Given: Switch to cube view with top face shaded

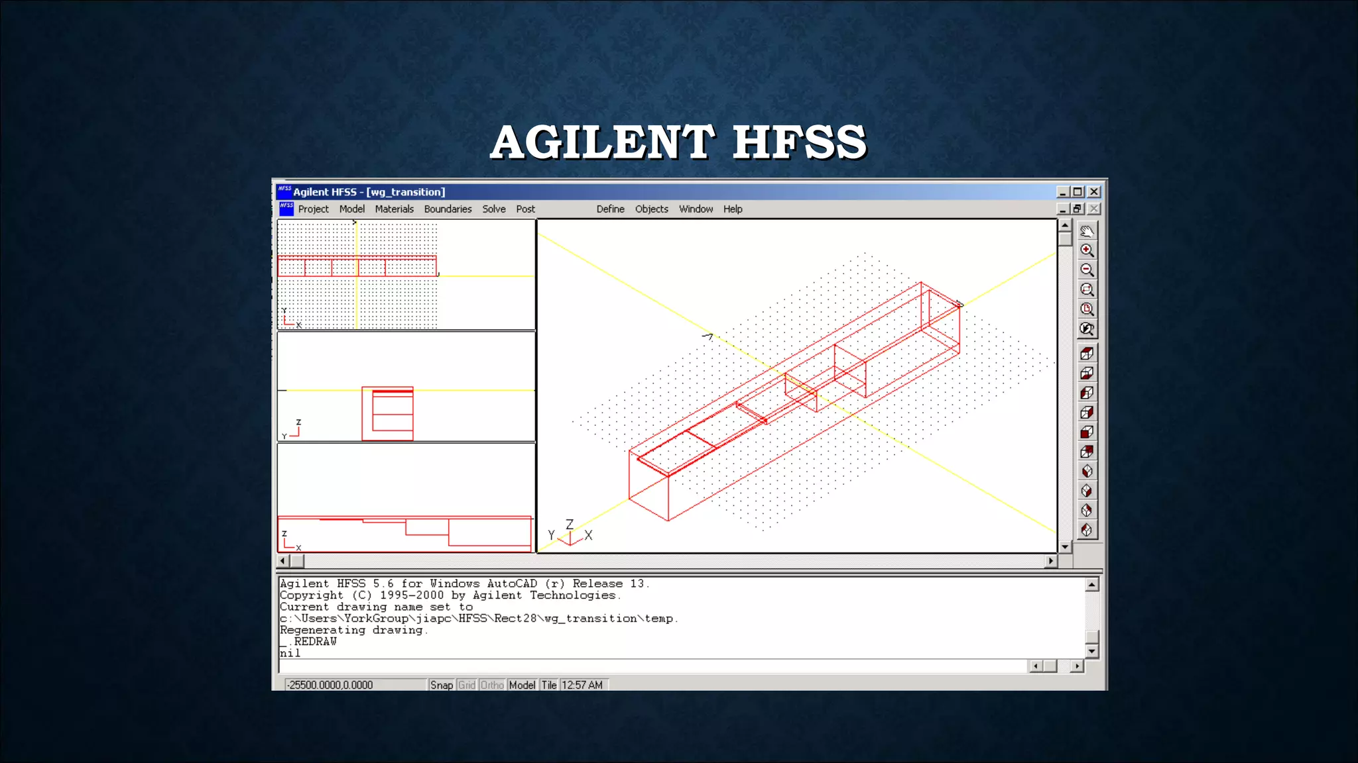Looking at the screenshot, I should [1087, 353].
